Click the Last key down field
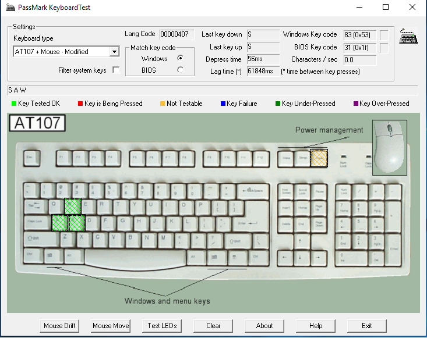The image size is (427, 338). click(x=263, y=34)
